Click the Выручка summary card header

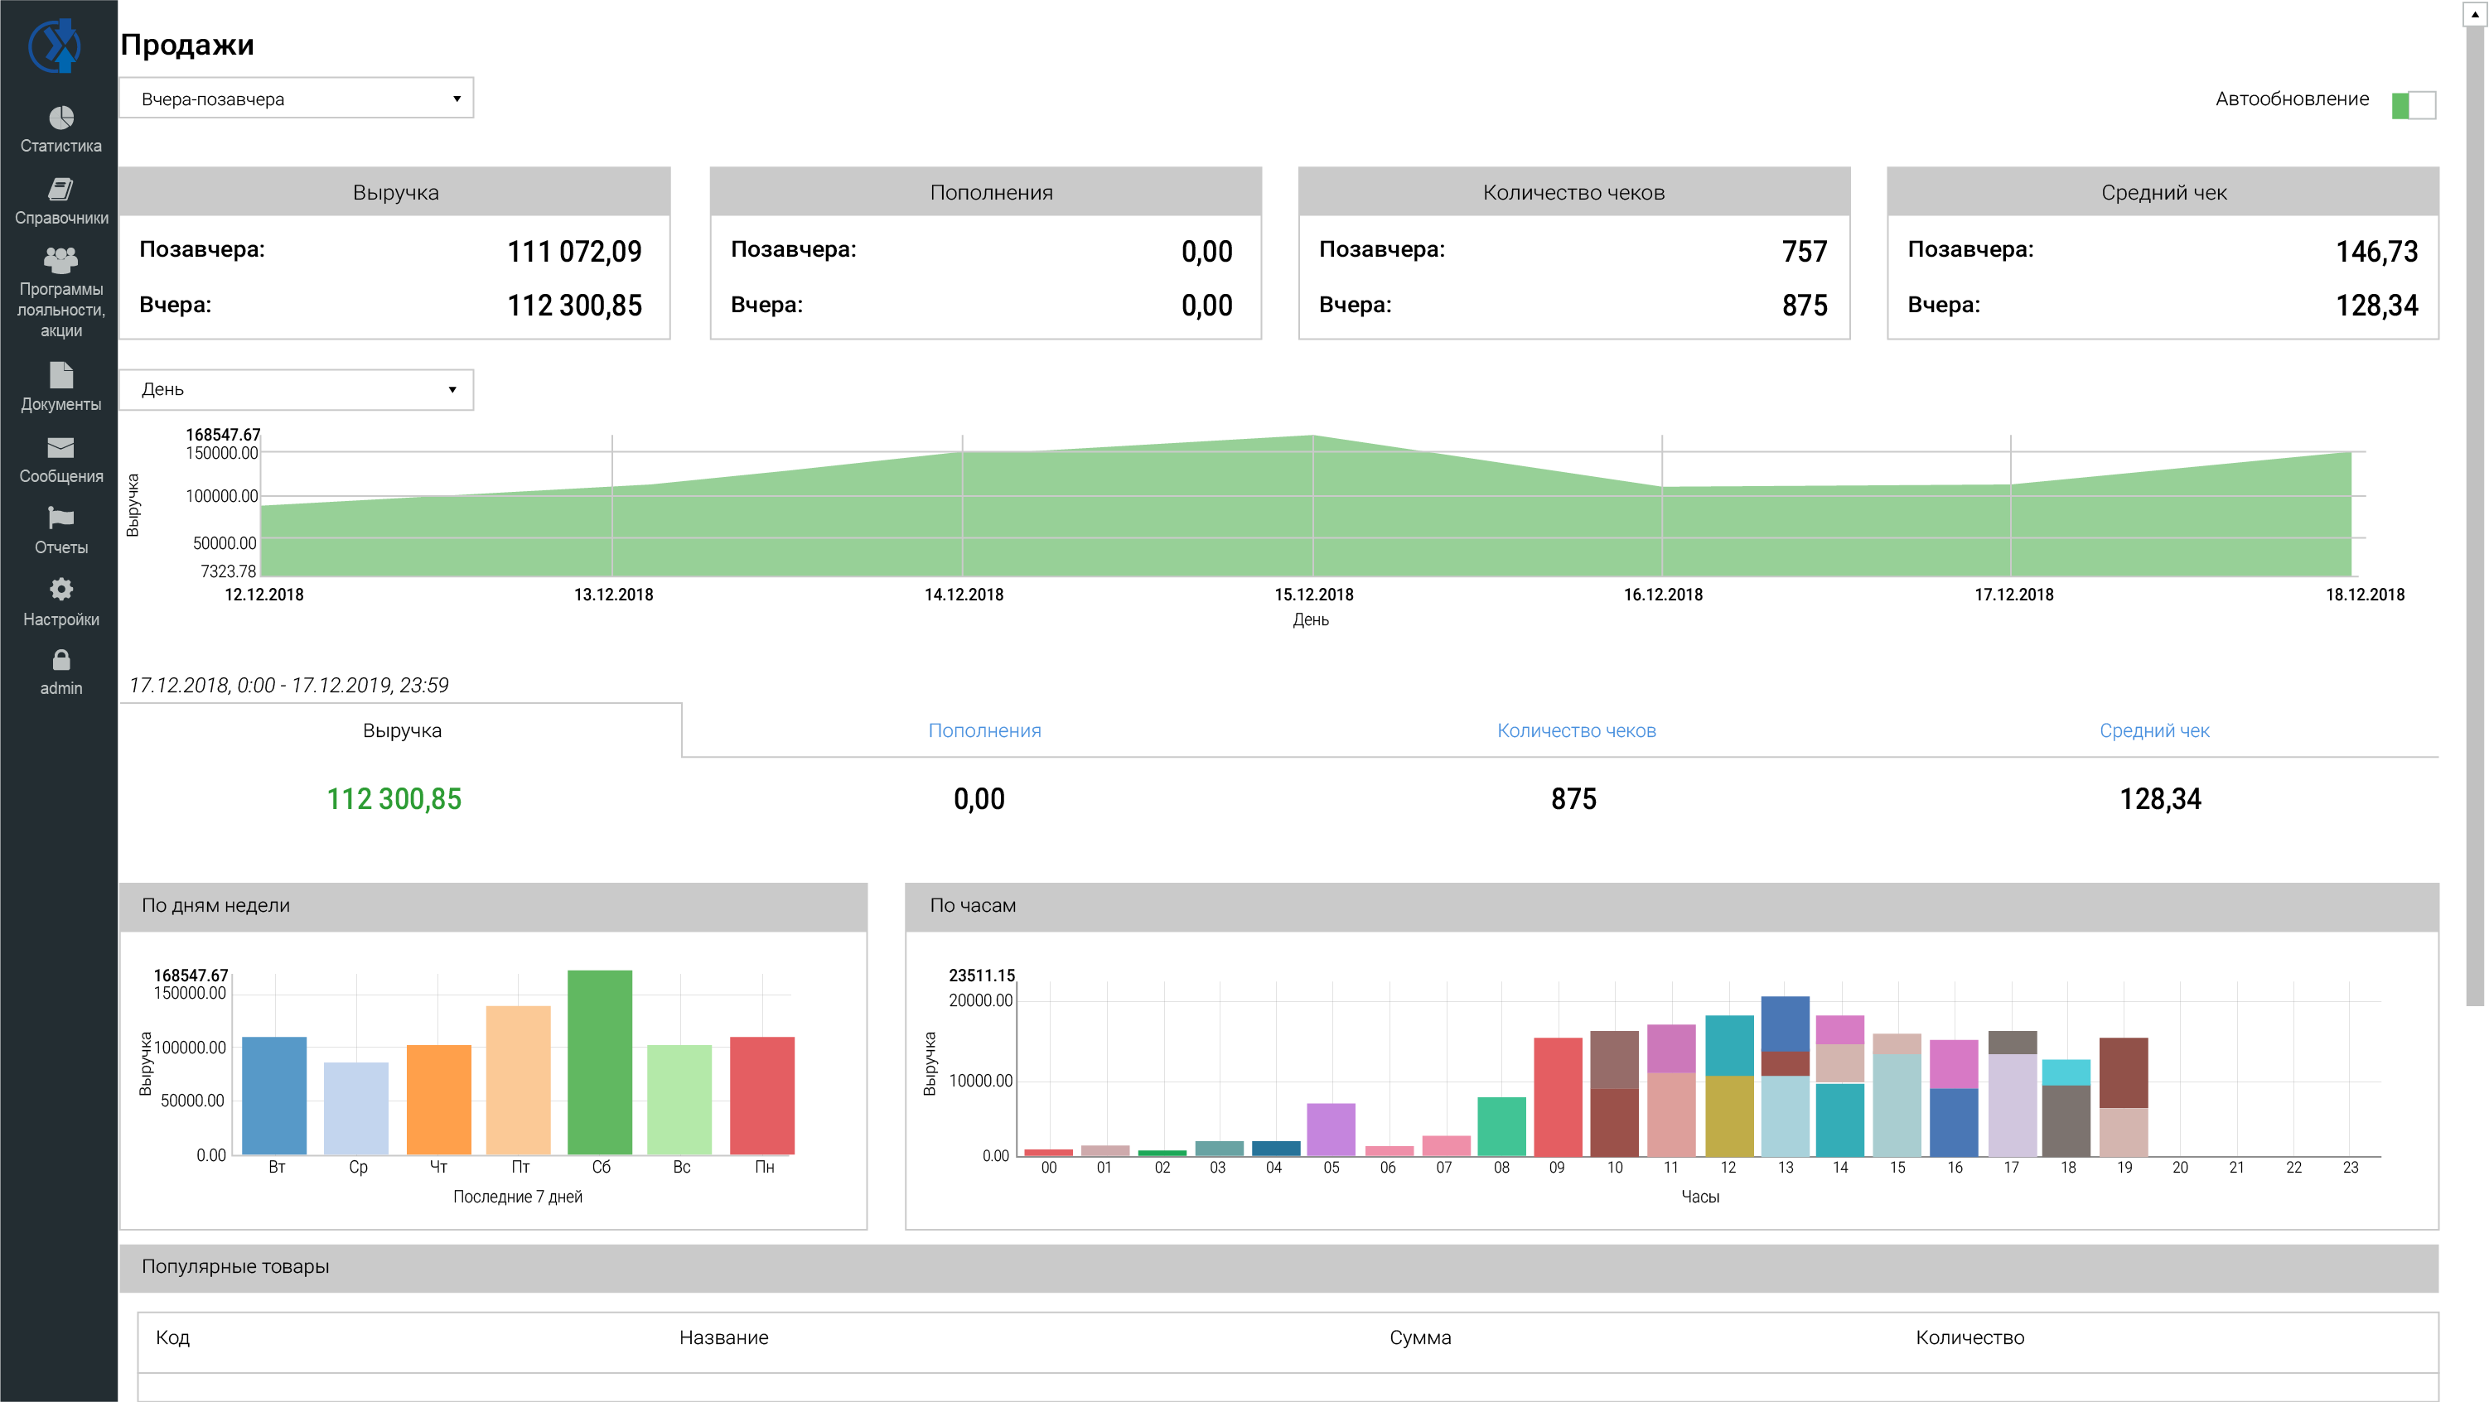click(x=395, y=191)
